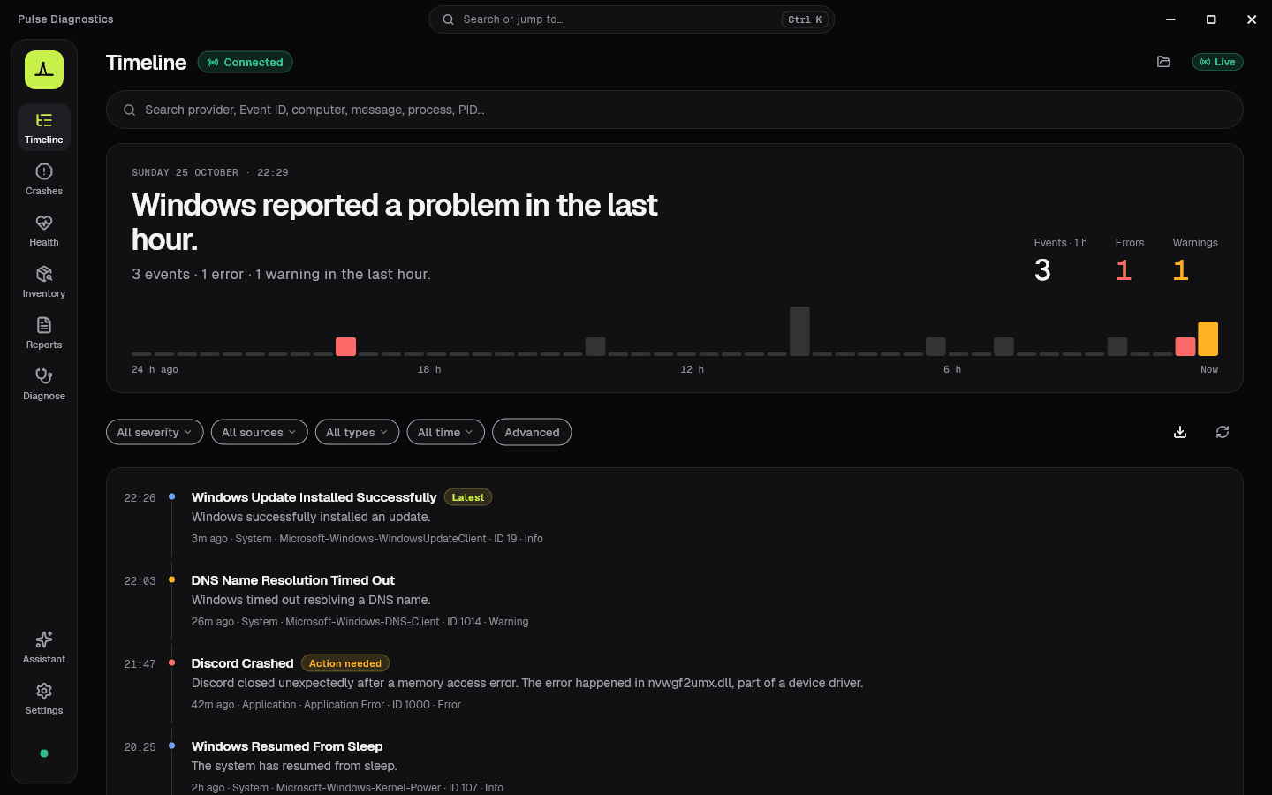Open the Crashes section

coord(44,178)
